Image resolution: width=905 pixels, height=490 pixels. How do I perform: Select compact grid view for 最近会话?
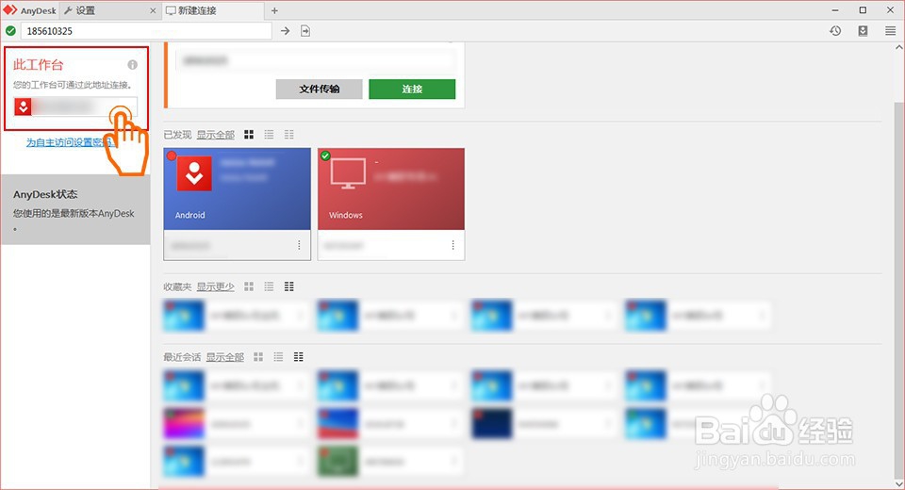coord(299,357)
